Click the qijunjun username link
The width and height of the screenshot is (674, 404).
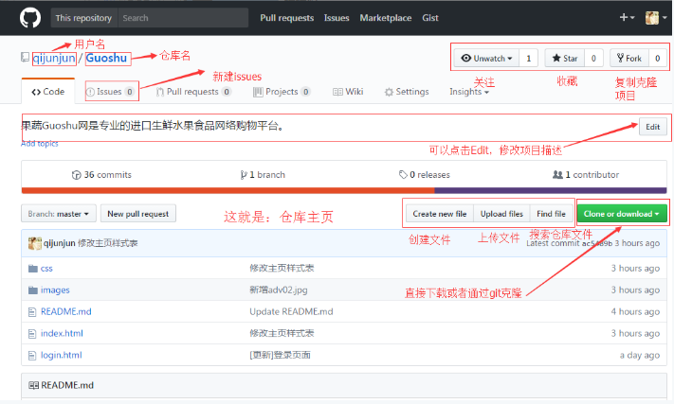coord(54,58)
